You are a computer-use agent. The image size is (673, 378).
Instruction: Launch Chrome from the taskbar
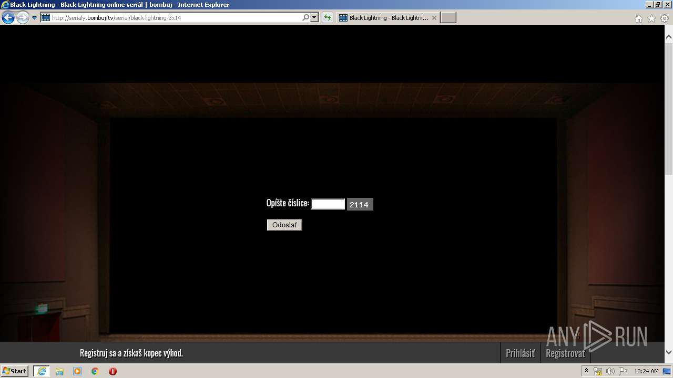click(95, 371)
